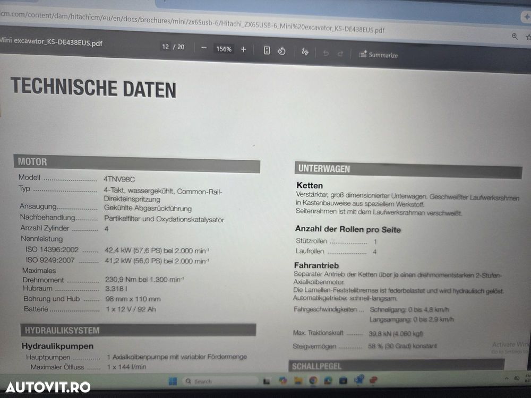This screenshot has width=531, height=398.
Task: Click the '41,2 kW (56,0 PS)' value
Action: coord(133,261)
